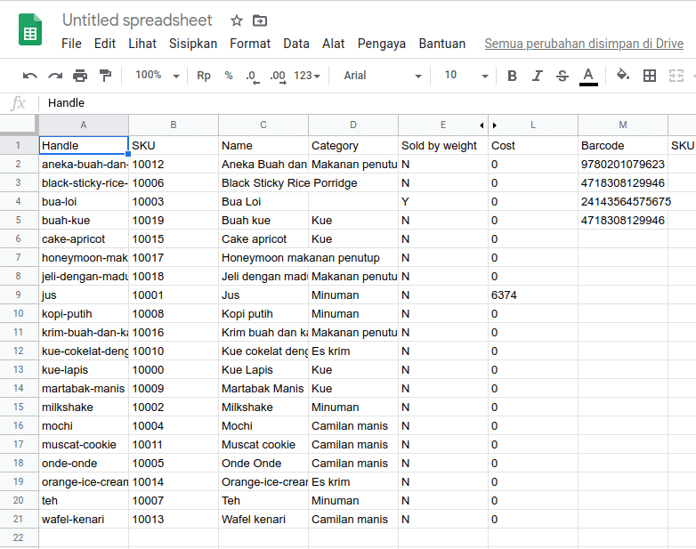696x549 pixels.
Task: Click the print icon
Action: pyautogui.click(x=80, y=76)
